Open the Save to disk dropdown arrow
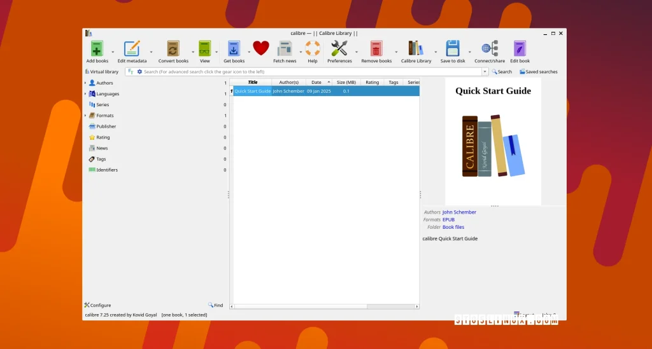The width and height of the screenshot is (652, 349). coord(469,52)
